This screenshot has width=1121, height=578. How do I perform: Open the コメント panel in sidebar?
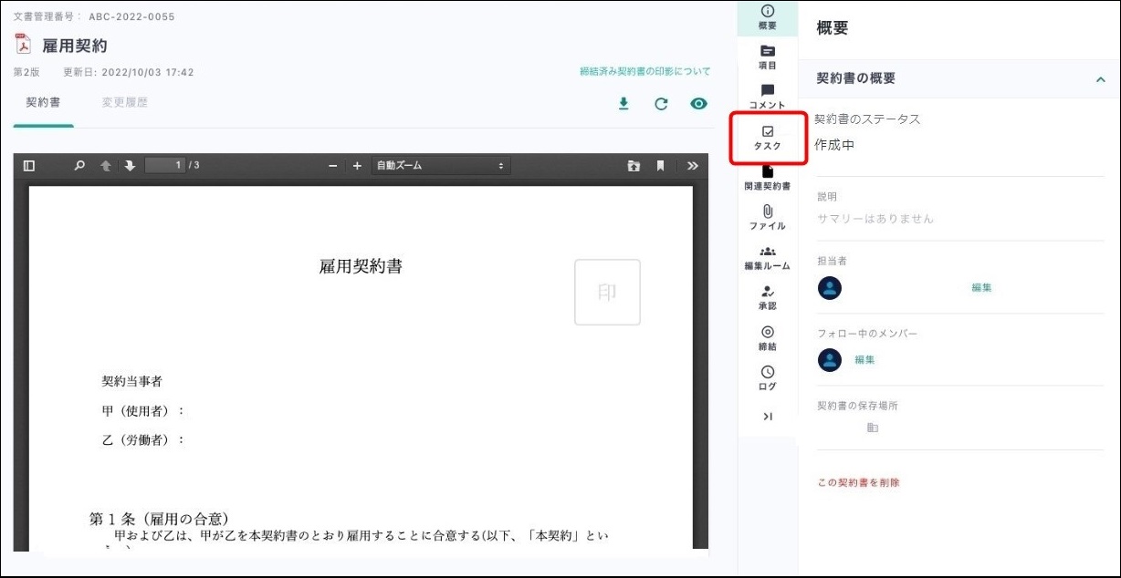pyautogui.click(x=767, y=97)
